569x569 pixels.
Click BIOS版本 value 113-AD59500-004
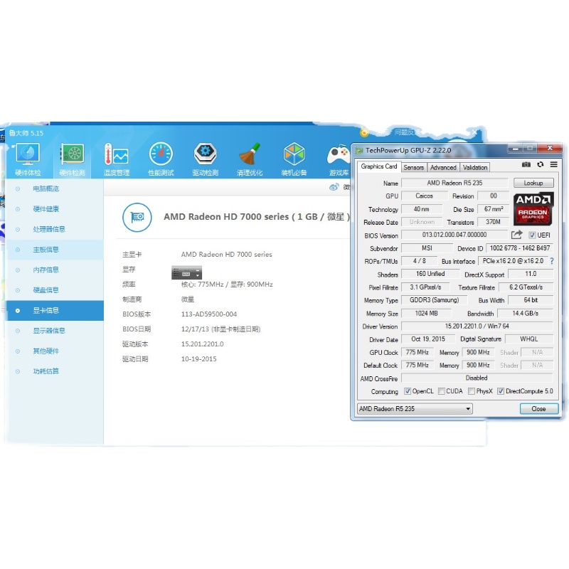pyautogui.click(x=209, y=314)
